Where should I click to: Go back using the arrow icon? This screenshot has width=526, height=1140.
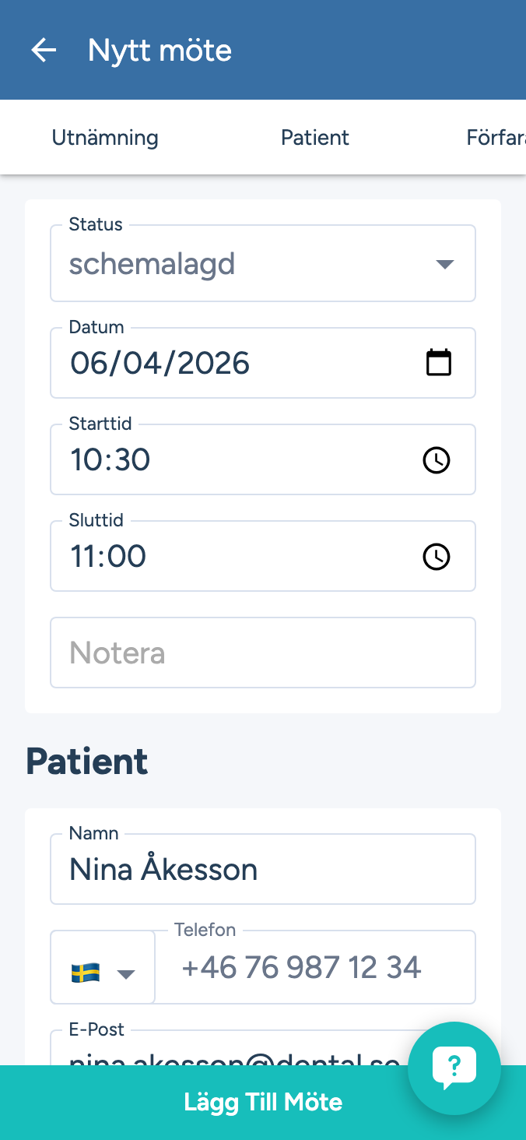coord(44,51)
